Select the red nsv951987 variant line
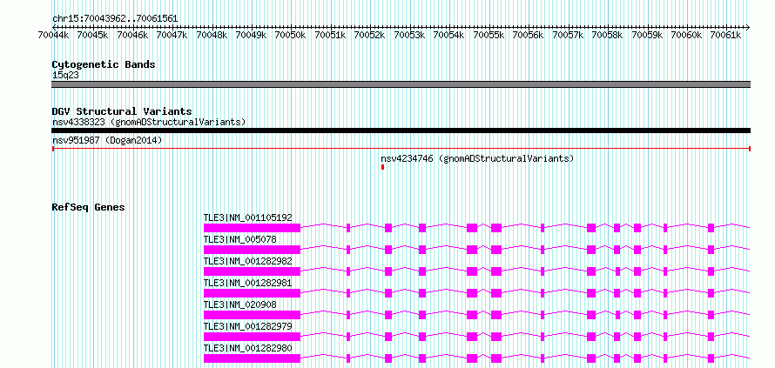Image resolution: width=775 pixels, height=368 pixels. click(401, 149)
